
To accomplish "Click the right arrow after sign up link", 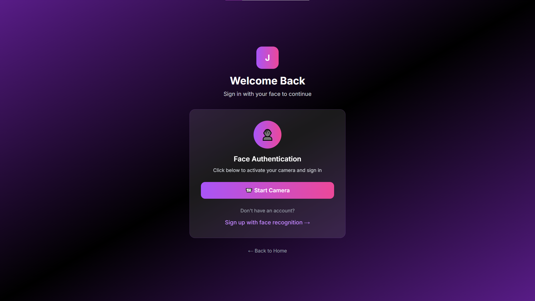I will click(307, 223).
